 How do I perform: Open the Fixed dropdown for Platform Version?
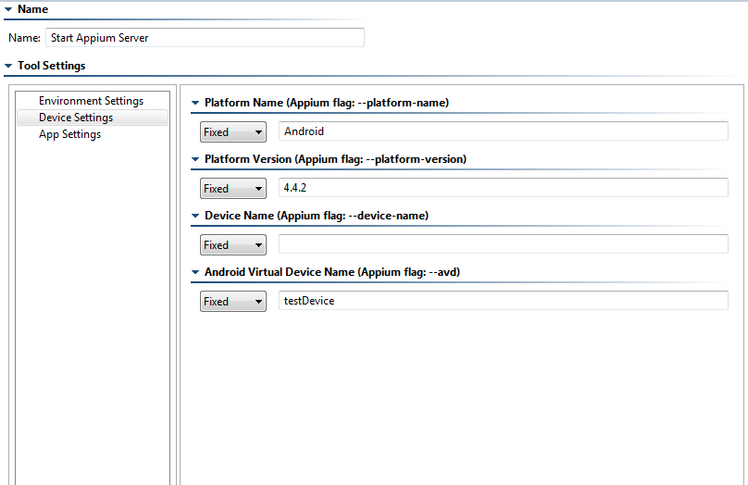232,189
